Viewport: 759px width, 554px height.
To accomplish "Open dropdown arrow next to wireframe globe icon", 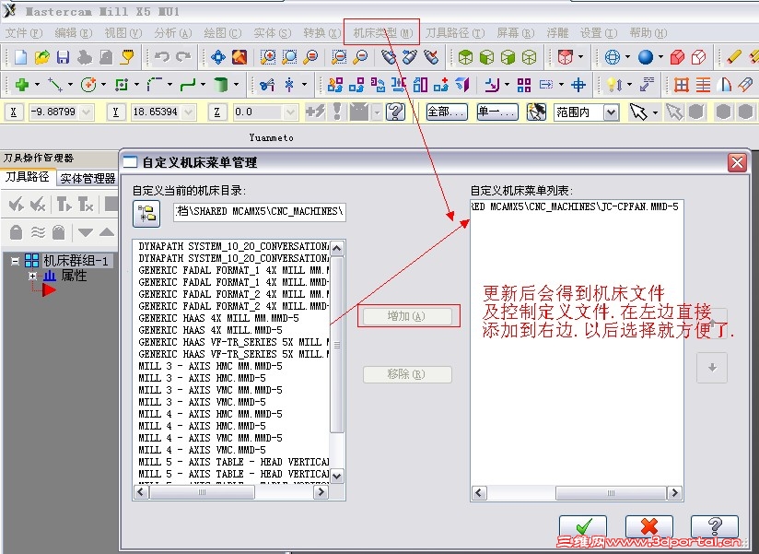I will coord(628,57).
